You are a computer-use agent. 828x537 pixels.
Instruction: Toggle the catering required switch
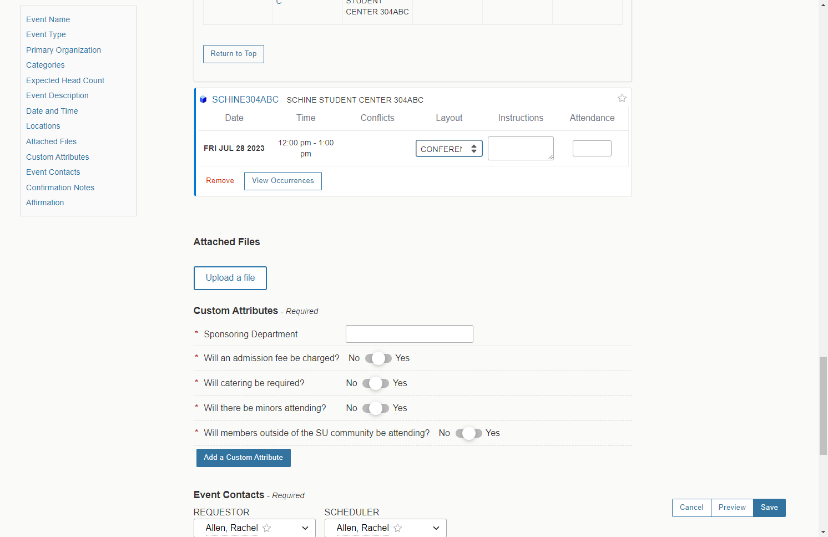point(376,383)
